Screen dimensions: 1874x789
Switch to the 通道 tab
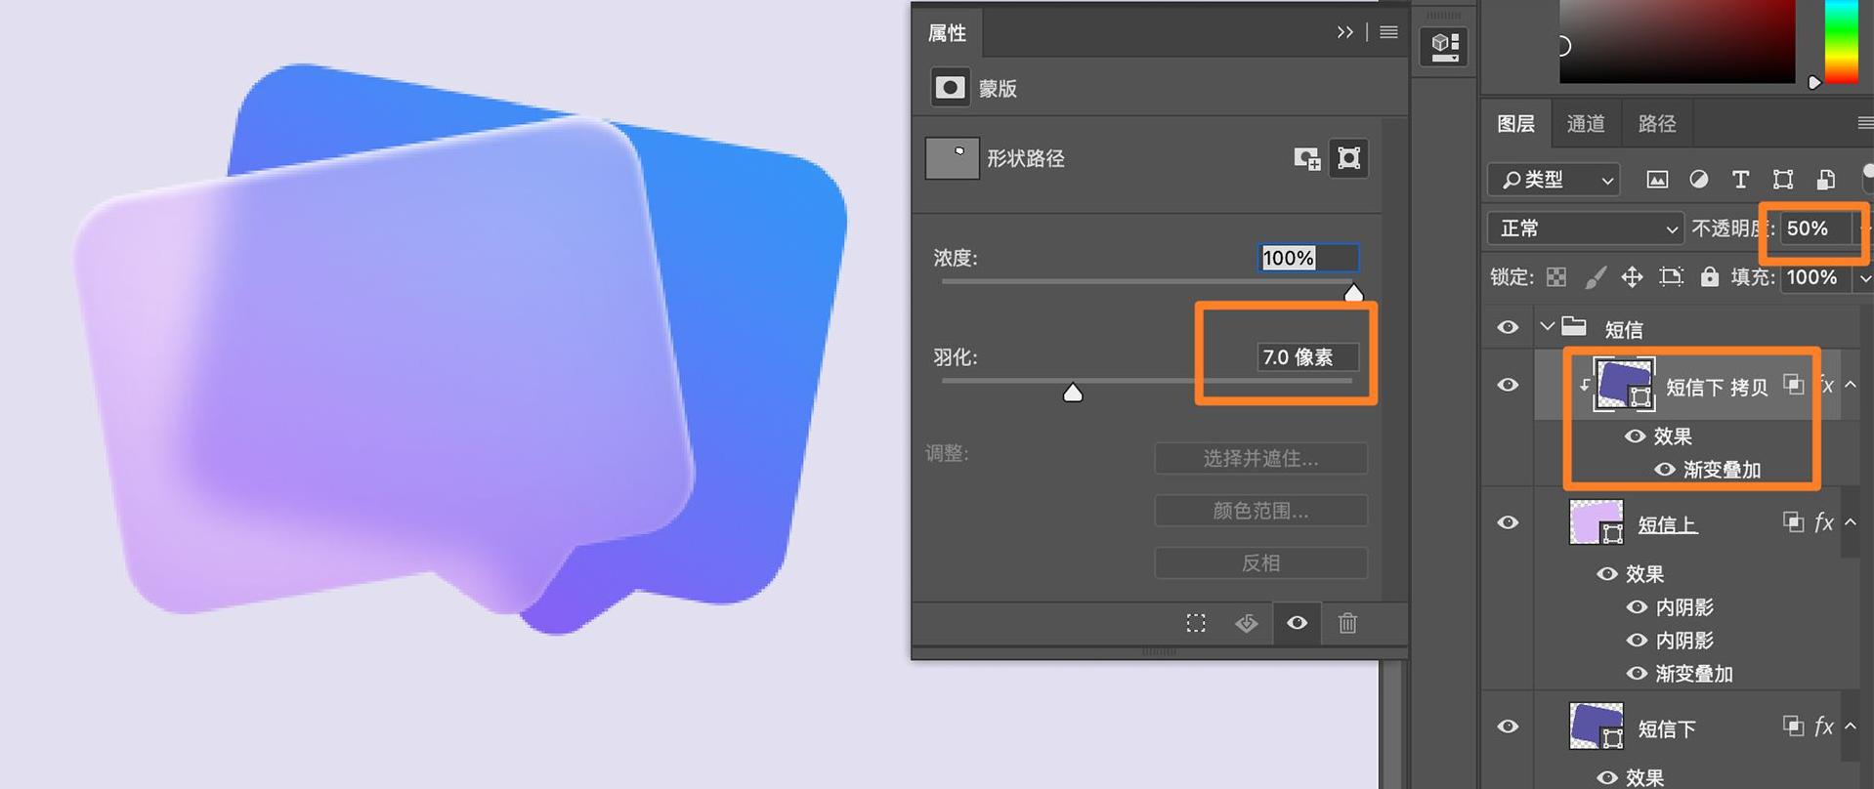(x=1586, y=124)
